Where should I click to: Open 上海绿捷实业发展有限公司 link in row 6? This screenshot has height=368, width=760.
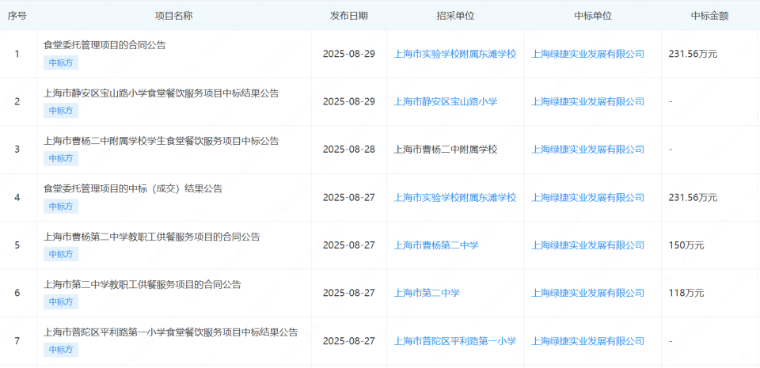pos(588,293)
